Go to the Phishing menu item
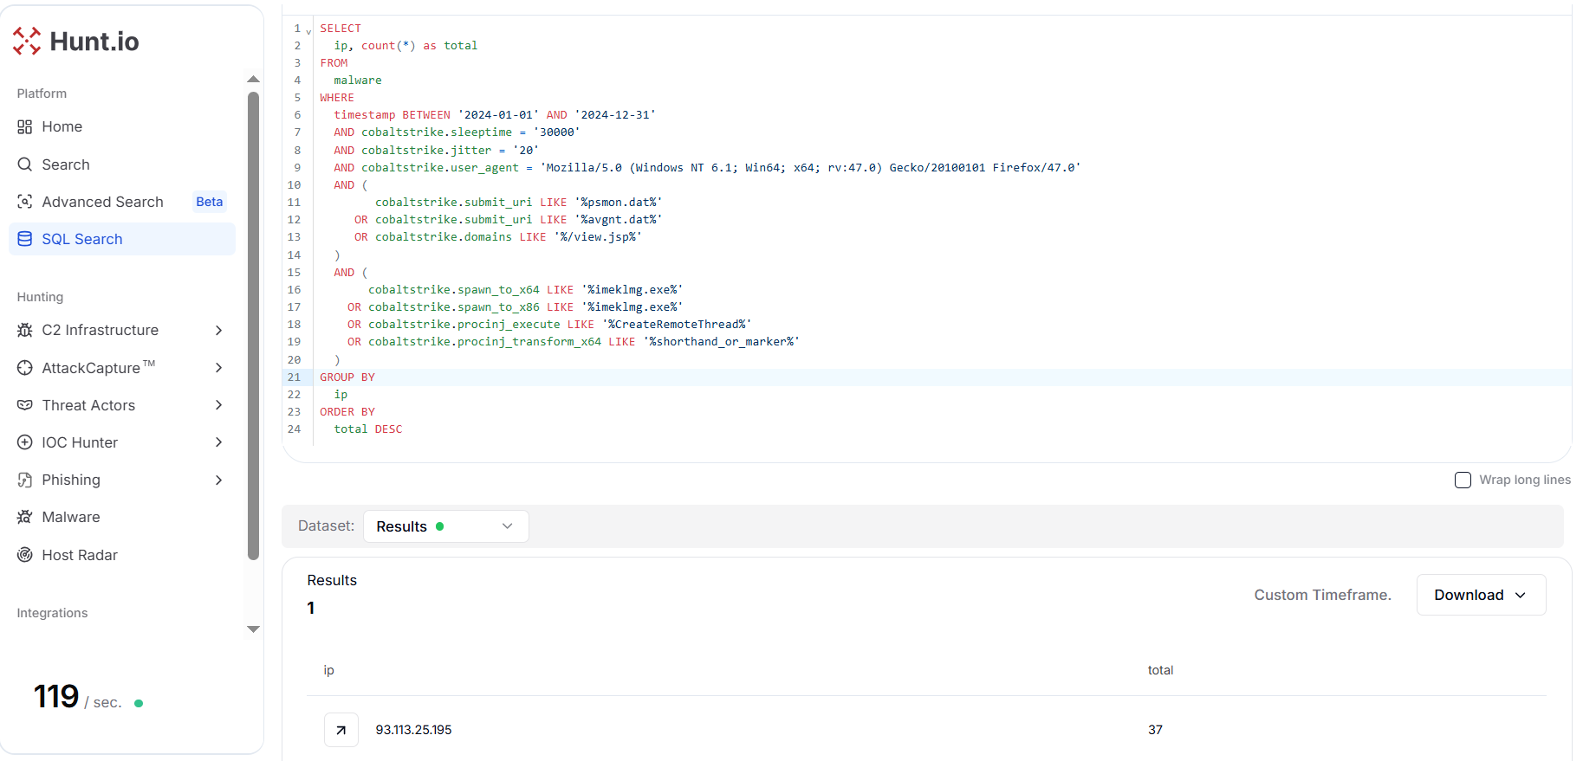The height and width of the screenshot is (761, 1583). coord(71,480)
